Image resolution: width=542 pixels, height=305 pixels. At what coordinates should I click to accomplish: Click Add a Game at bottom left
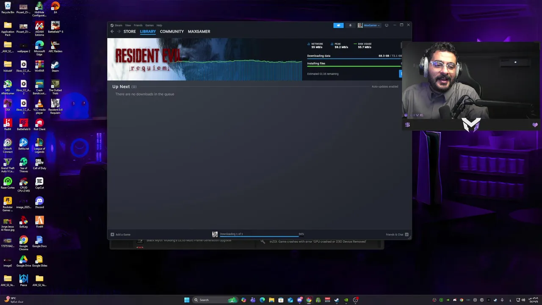click(x=121, y=234)
